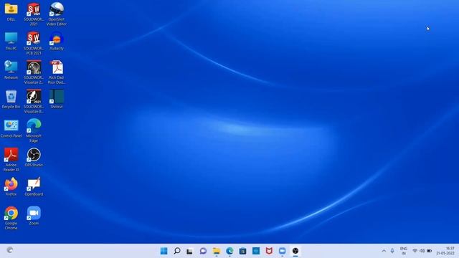This screenshot has height=258, width=459.
Task: Open Wi-Fi network tray icon
Action: [x=415, y=251]
